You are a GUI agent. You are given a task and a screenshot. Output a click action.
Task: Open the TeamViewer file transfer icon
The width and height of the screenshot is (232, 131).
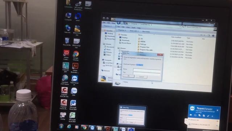[x=204, y=115]
